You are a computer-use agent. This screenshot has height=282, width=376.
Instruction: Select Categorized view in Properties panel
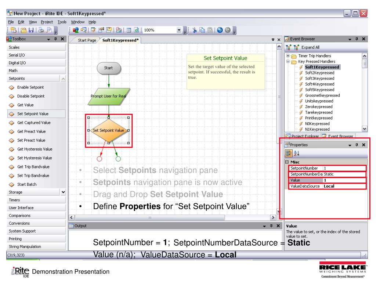point(289,153)
